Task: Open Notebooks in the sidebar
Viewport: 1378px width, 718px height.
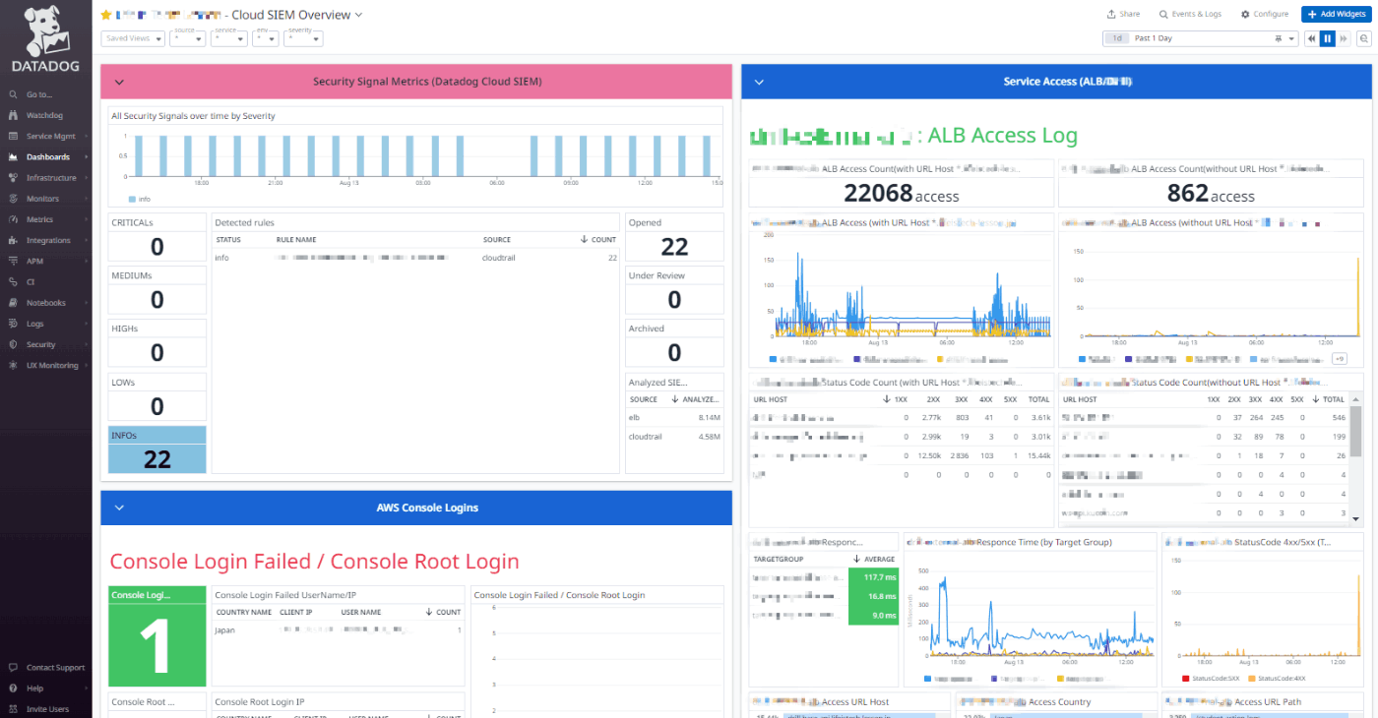Action: coord(45,303)
